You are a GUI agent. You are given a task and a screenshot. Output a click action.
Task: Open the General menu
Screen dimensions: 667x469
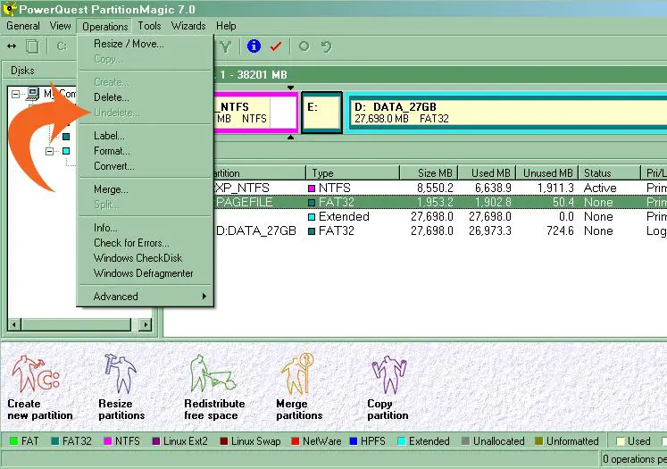[x=23, y=26]
